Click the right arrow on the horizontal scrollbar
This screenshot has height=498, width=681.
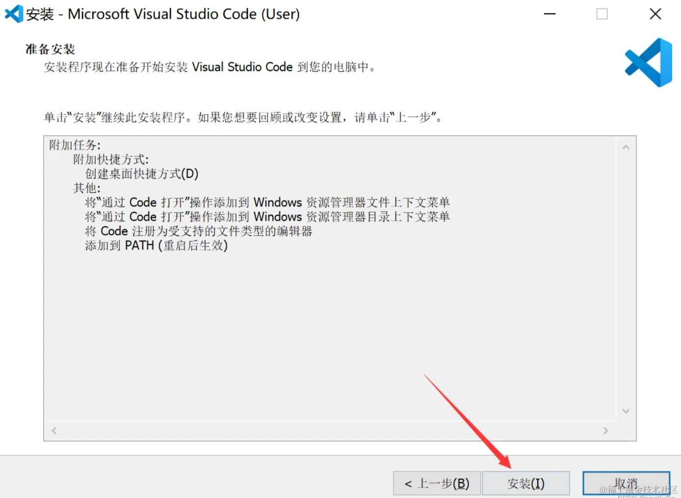point(606,430)
